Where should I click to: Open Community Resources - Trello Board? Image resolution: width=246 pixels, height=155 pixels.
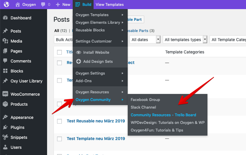tap(163, 115)
